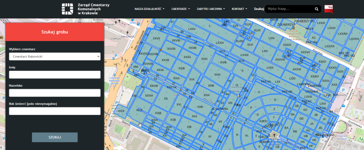
Task: Select cemetery section XXIIA on map
Action: click(x=187, y=57)
